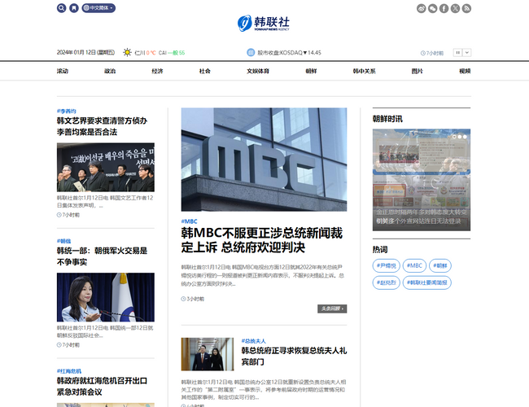Expand the ticker dropdown arrow
This screenshot has width=529, height=407.
click(467, 53)
